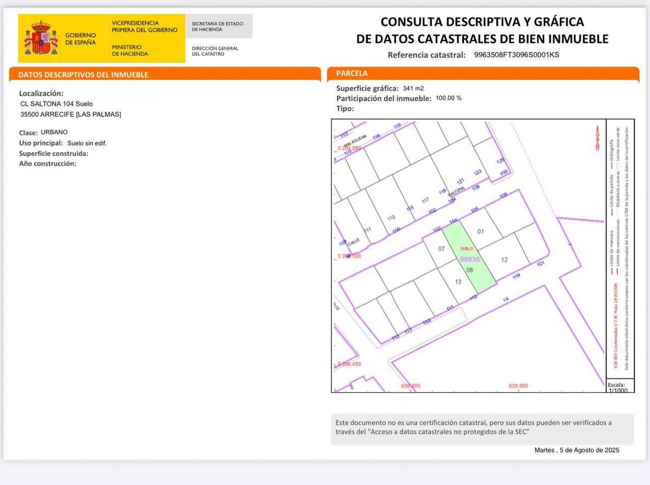This screenshot has height=485, width=650.
Task: Click parcel labelled 13 on map
Action: point(458,281)
